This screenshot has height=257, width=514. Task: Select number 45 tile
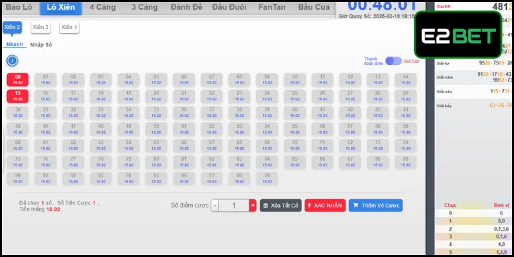[18, 129]
